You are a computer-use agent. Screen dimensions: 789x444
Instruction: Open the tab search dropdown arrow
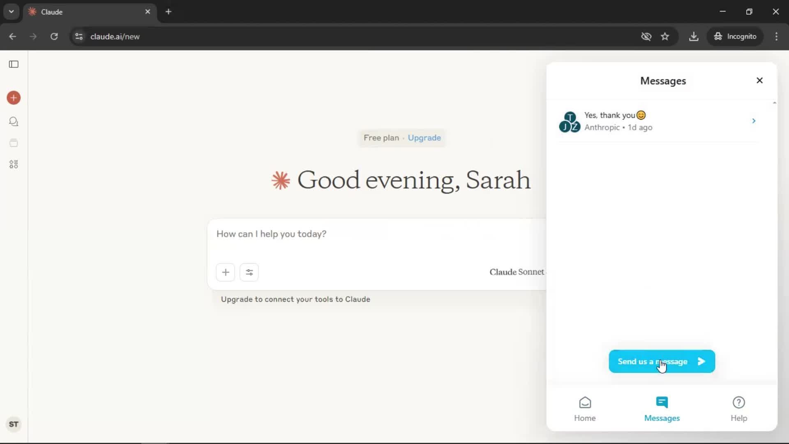pos(11,12)
